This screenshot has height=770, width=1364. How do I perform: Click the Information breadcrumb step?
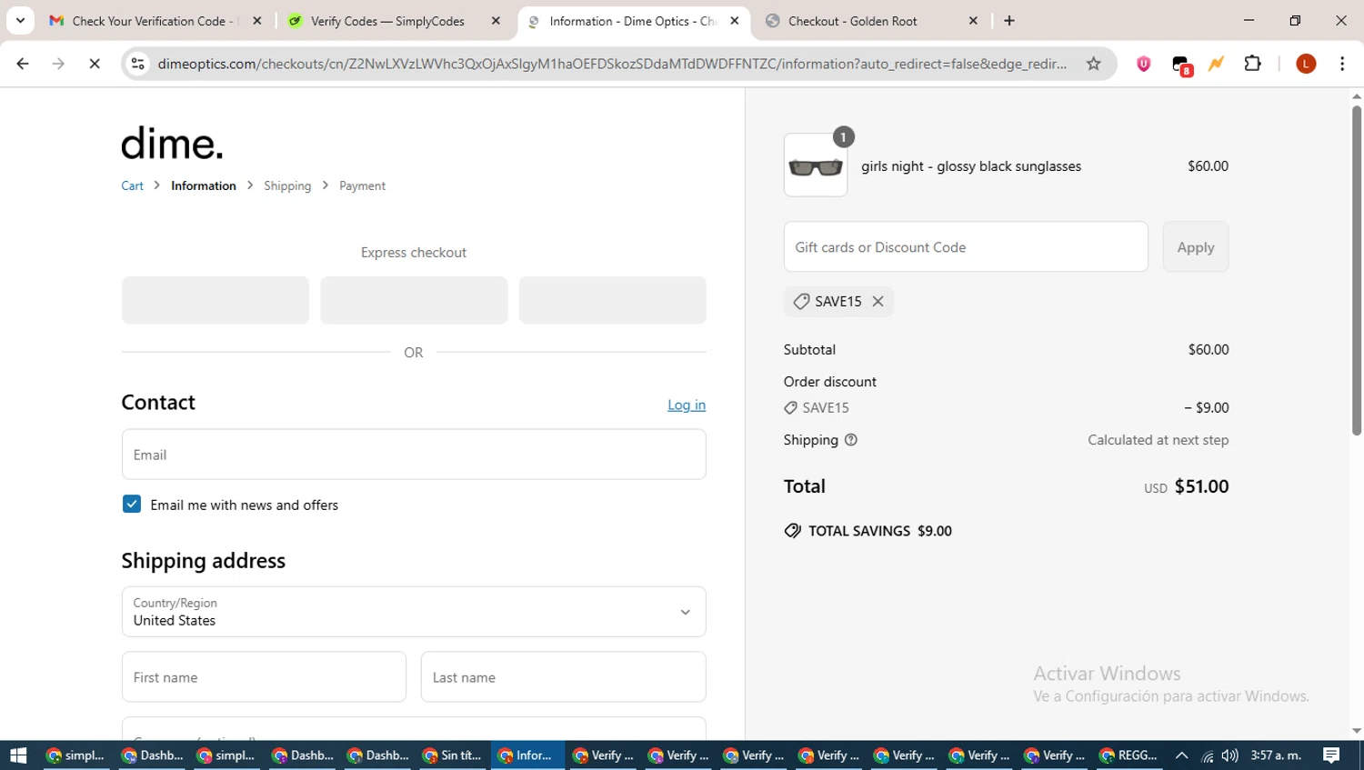(204, 185)
